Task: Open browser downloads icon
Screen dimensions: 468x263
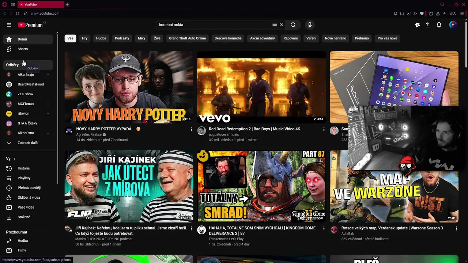Action: [444, 14]
